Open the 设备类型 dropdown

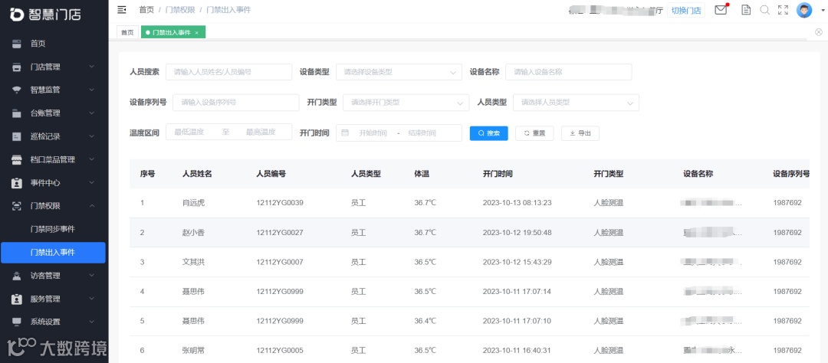399,72
